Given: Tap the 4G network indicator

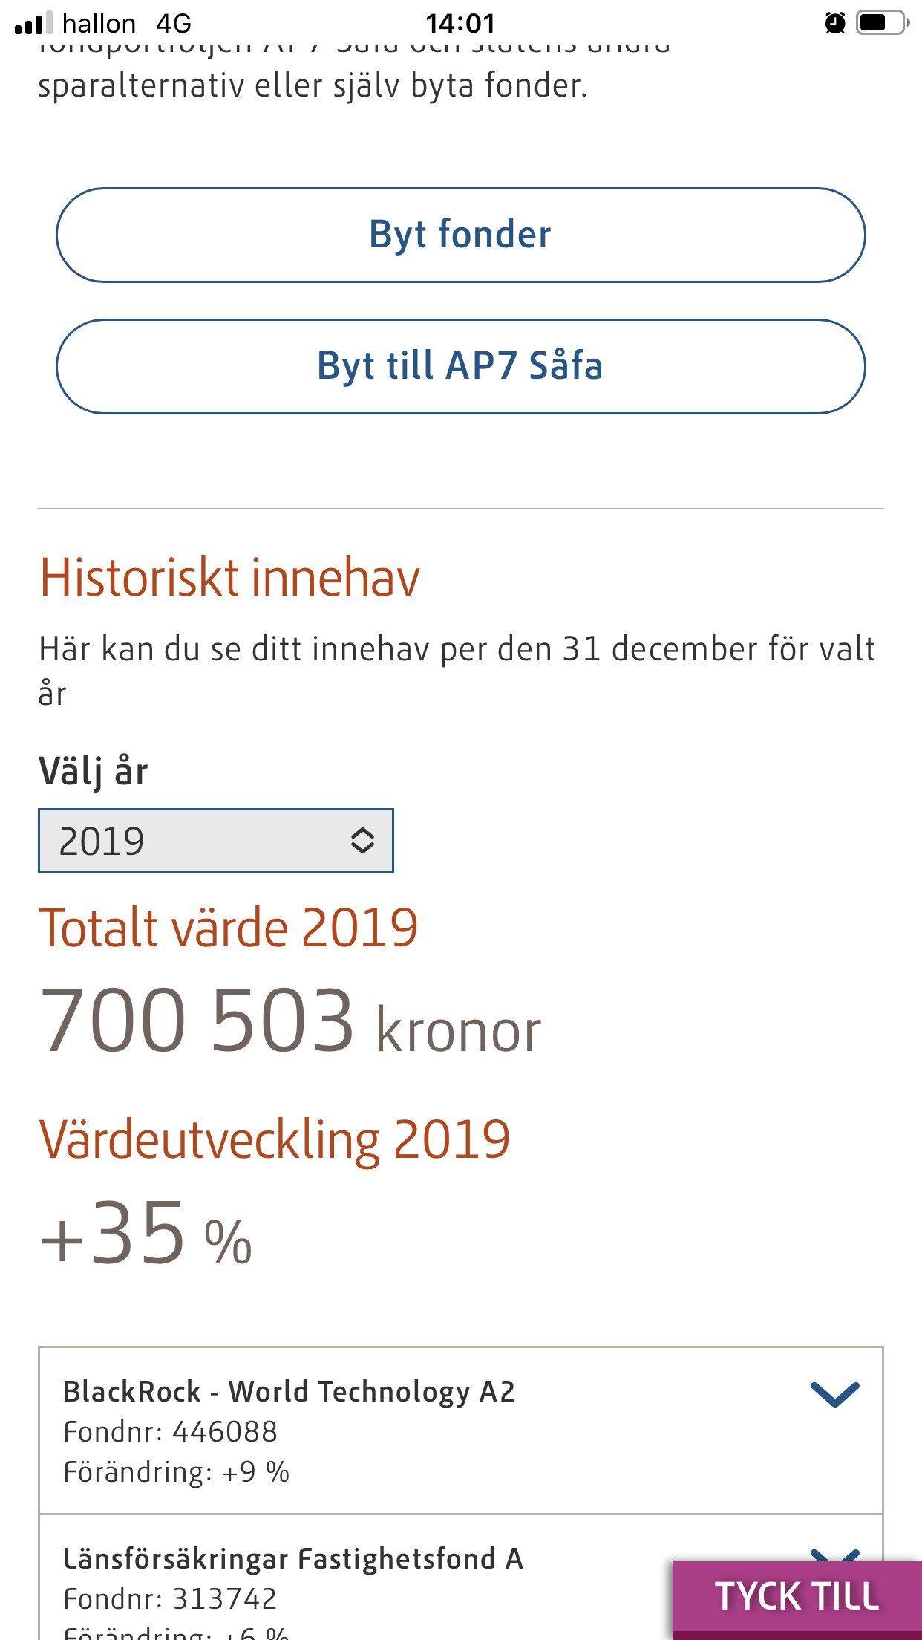Looking at the screenshot, I should pos(174,24).
